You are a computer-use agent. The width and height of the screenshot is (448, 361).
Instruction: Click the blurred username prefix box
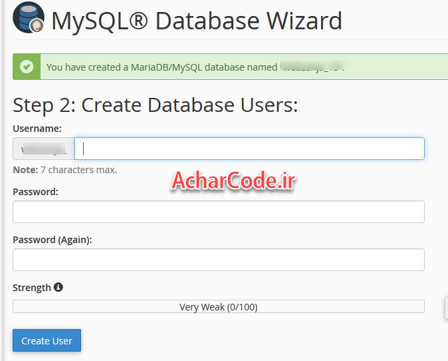tap(44, 149)
